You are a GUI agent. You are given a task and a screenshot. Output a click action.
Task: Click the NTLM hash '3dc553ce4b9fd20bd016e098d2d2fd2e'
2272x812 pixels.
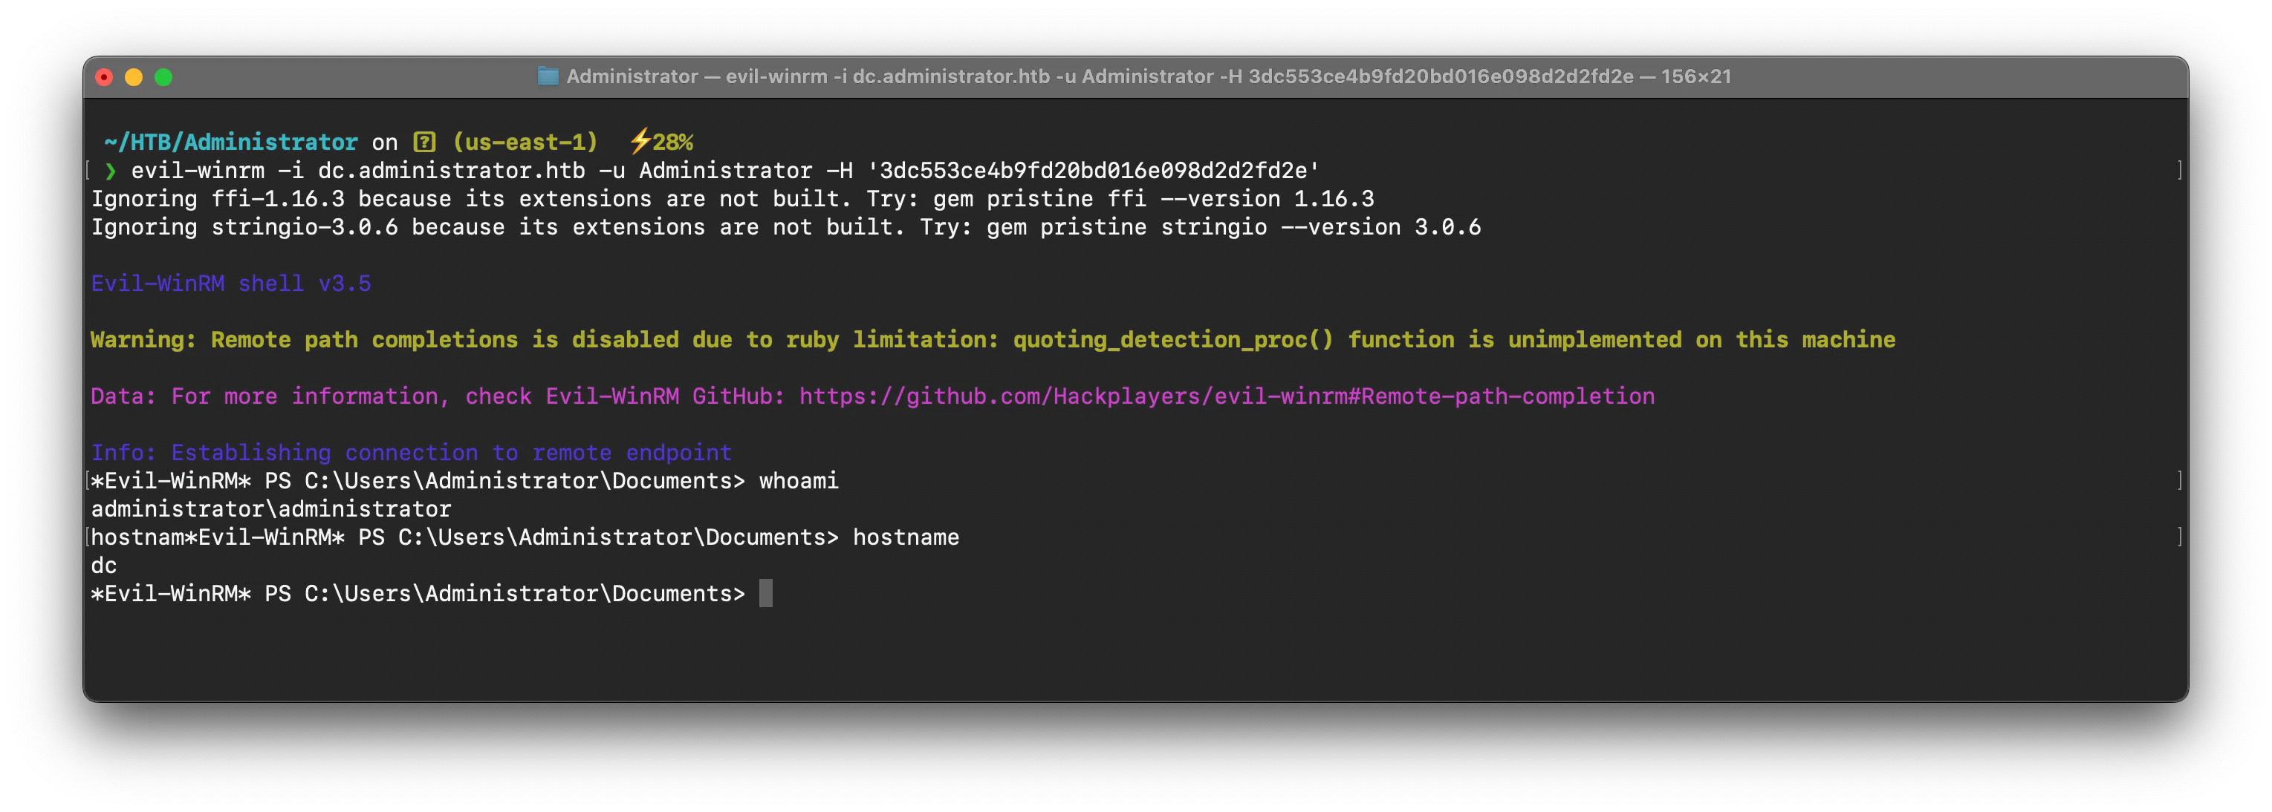point(1093,171)
